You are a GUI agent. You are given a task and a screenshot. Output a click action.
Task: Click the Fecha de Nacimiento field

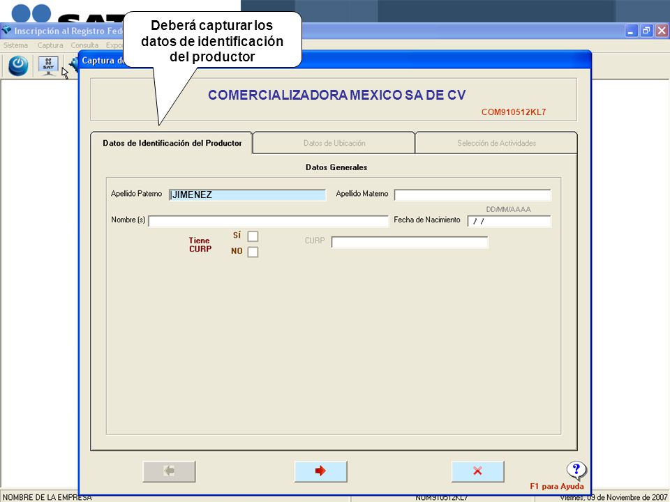click(x=509, y=221)
